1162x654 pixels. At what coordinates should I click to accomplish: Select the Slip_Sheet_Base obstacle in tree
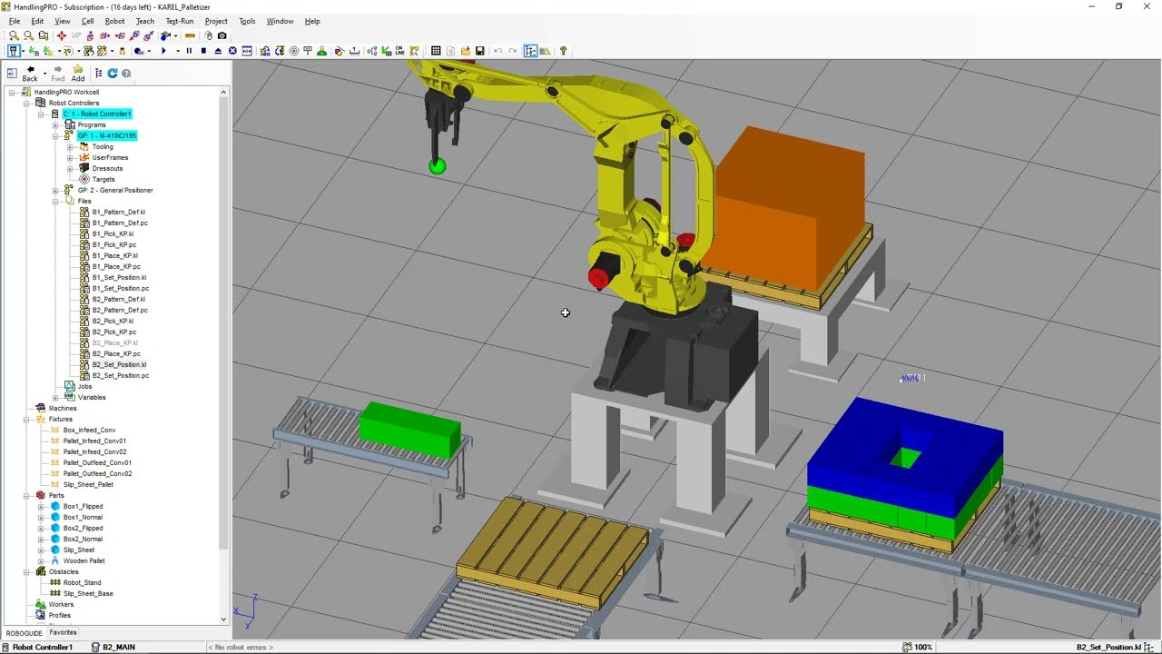tap(88, 593)
